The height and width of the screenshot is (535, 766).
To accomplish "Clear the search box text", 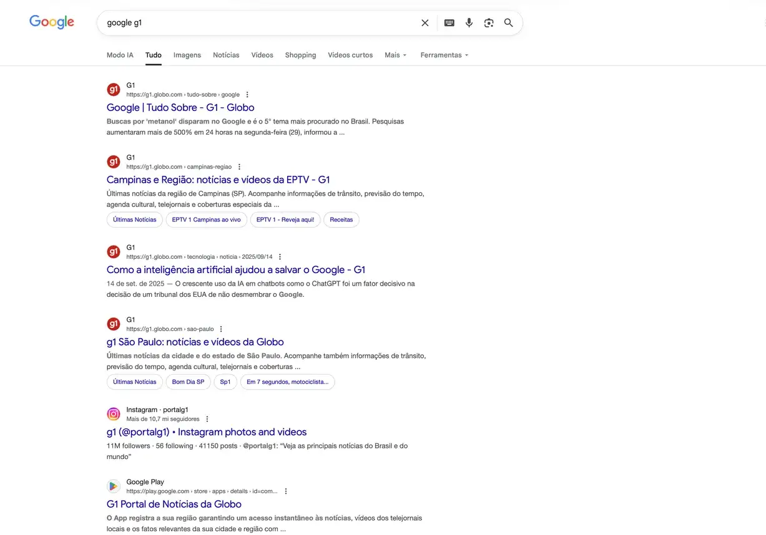I will click(x=425, y=23).
